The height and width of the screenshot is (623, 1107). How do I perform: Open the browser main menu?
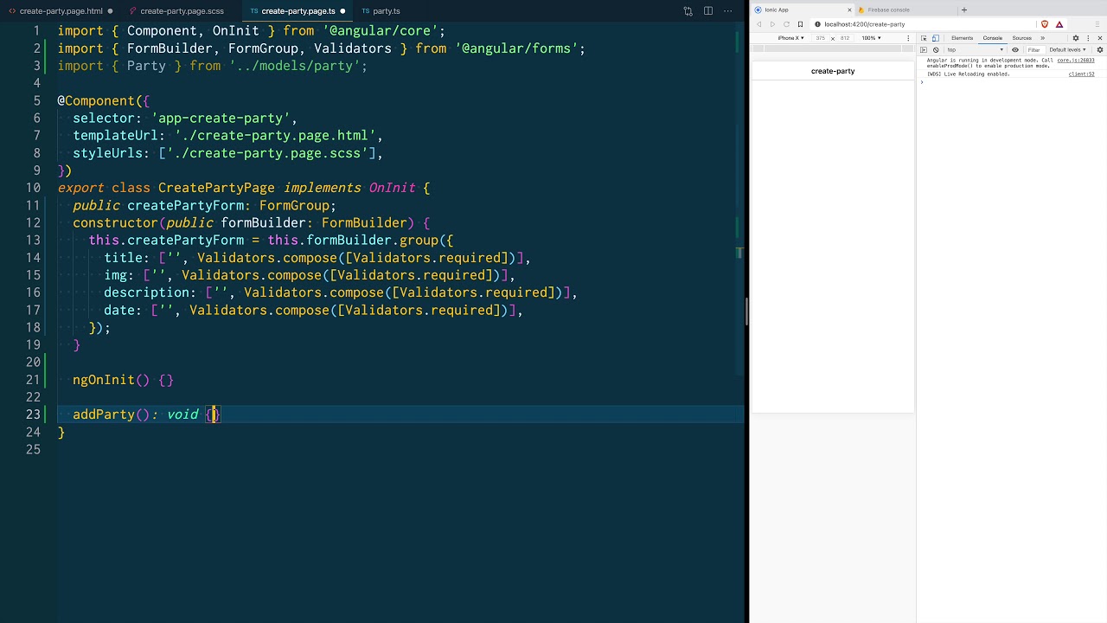point(1097,24)
